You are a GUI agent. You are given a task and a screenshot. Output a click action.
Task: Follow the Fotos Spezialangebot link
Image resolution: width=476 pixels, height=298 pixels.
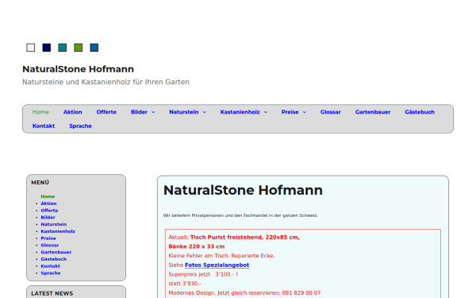click(217, 265)
